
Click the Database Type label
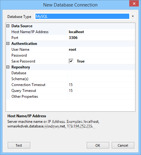19,17
